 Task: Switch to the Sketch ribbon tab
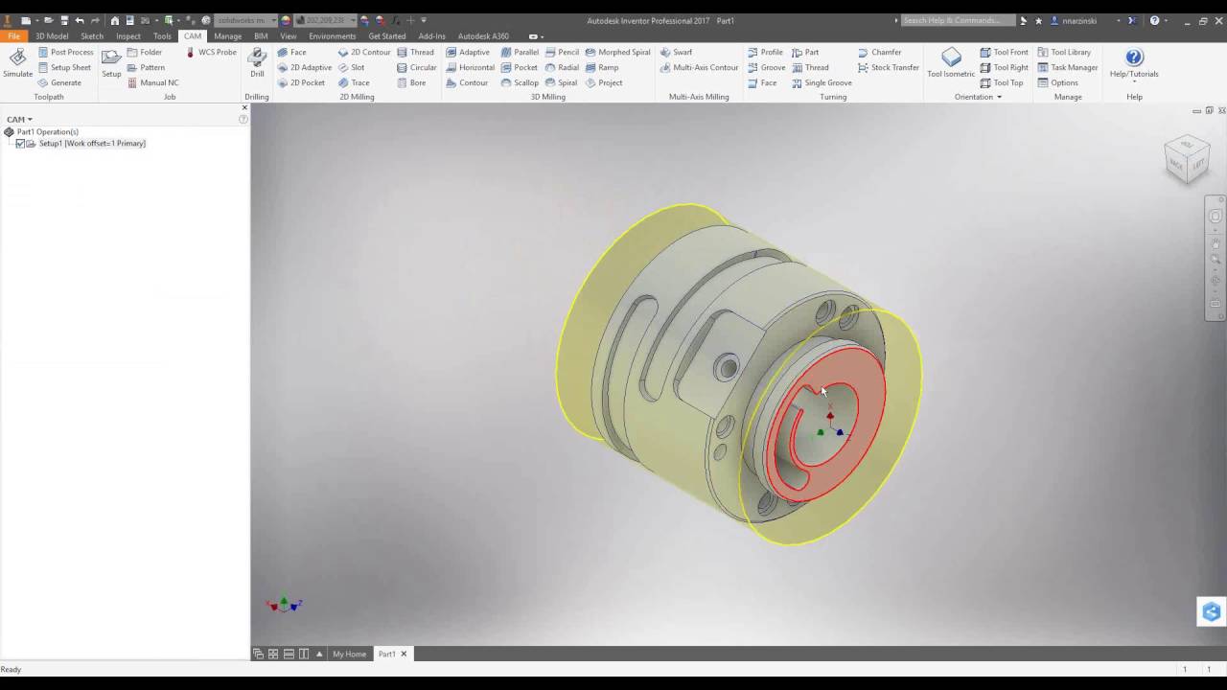click(92, 36)
